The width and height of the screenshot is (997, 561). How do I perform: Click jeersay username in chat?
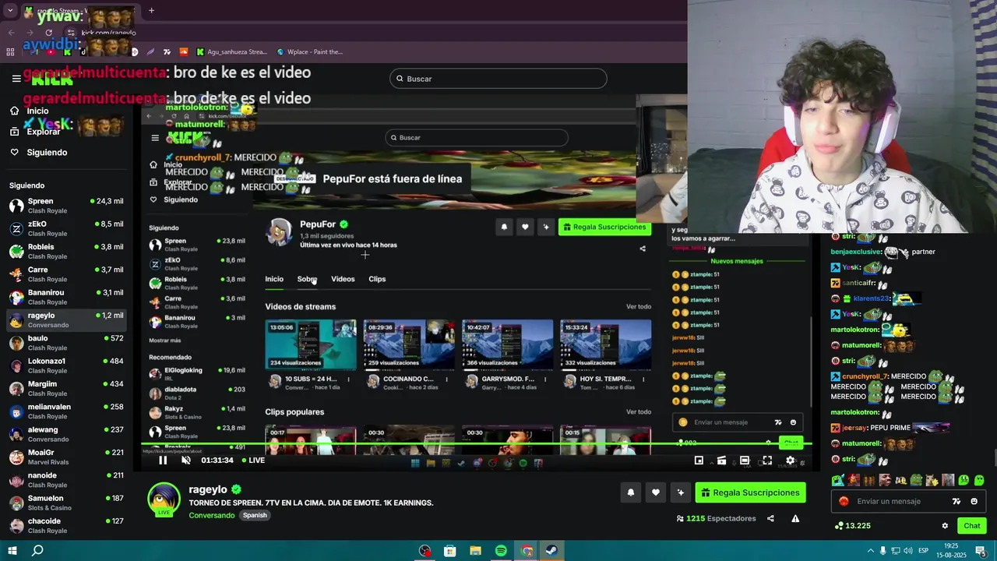click(x=854, y=428)
